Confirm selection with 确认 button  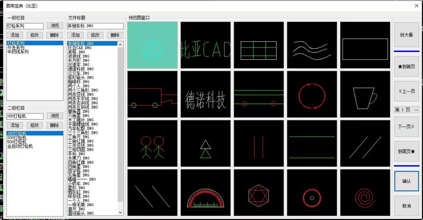click(x=407, y=181)
